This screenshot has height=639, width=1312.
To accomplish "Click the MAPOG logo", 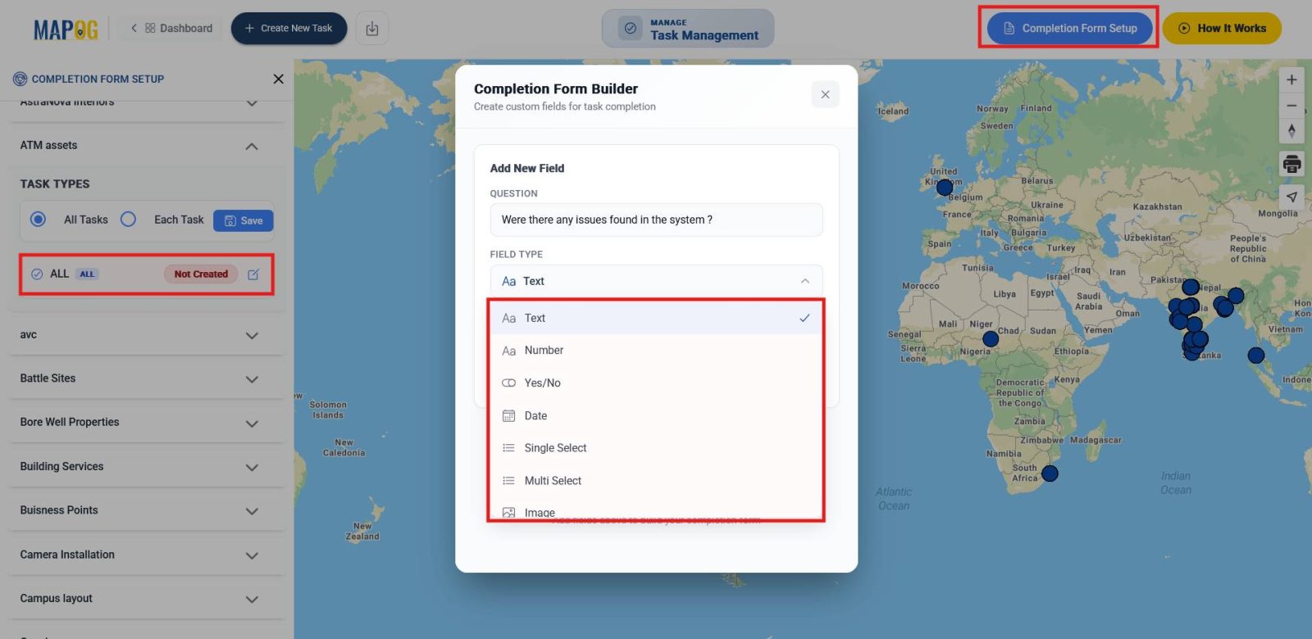I will coord(66,29).
